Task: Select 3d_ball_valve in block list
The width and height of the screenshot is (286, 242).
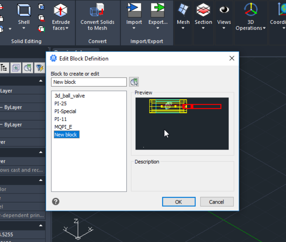Action: point(69,96)
